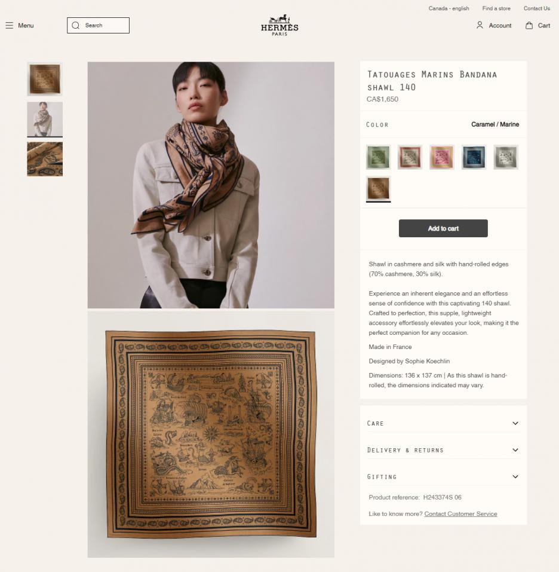
Task: Expand the Gifting section chevron
Action: (x=515, y=476)
